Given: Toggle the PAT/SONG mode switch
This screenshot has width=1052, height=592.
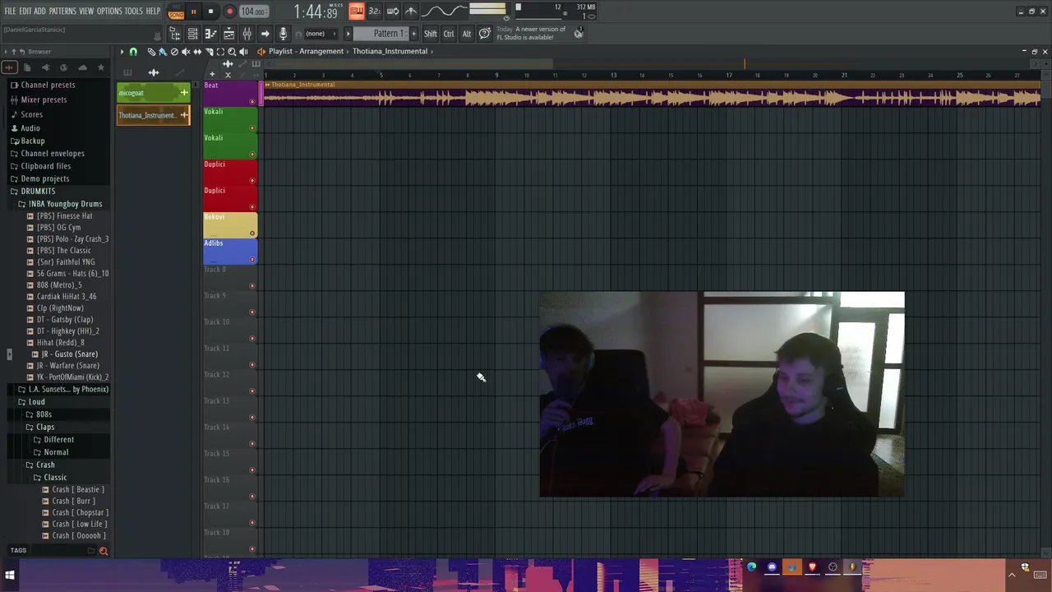Looking at the screenshot, I should [176, 12].
